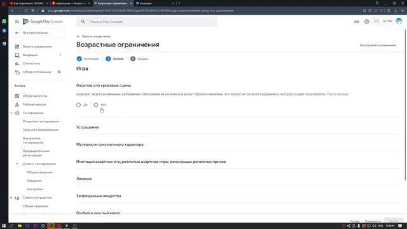Click the Охват и устройства sidebar icon

tap(17, 198)
